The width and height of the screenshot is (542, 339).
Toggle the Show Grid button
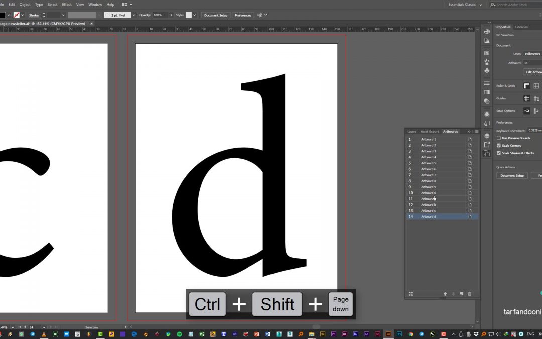click(536, 86)
